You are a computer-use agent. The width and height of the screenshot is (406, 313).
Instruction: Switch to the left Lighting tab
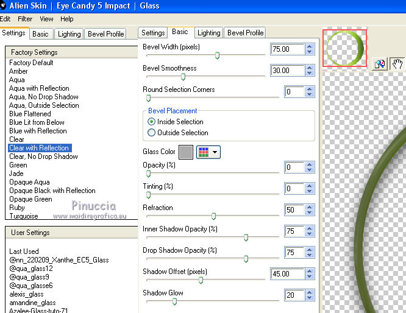pos(69,34)
